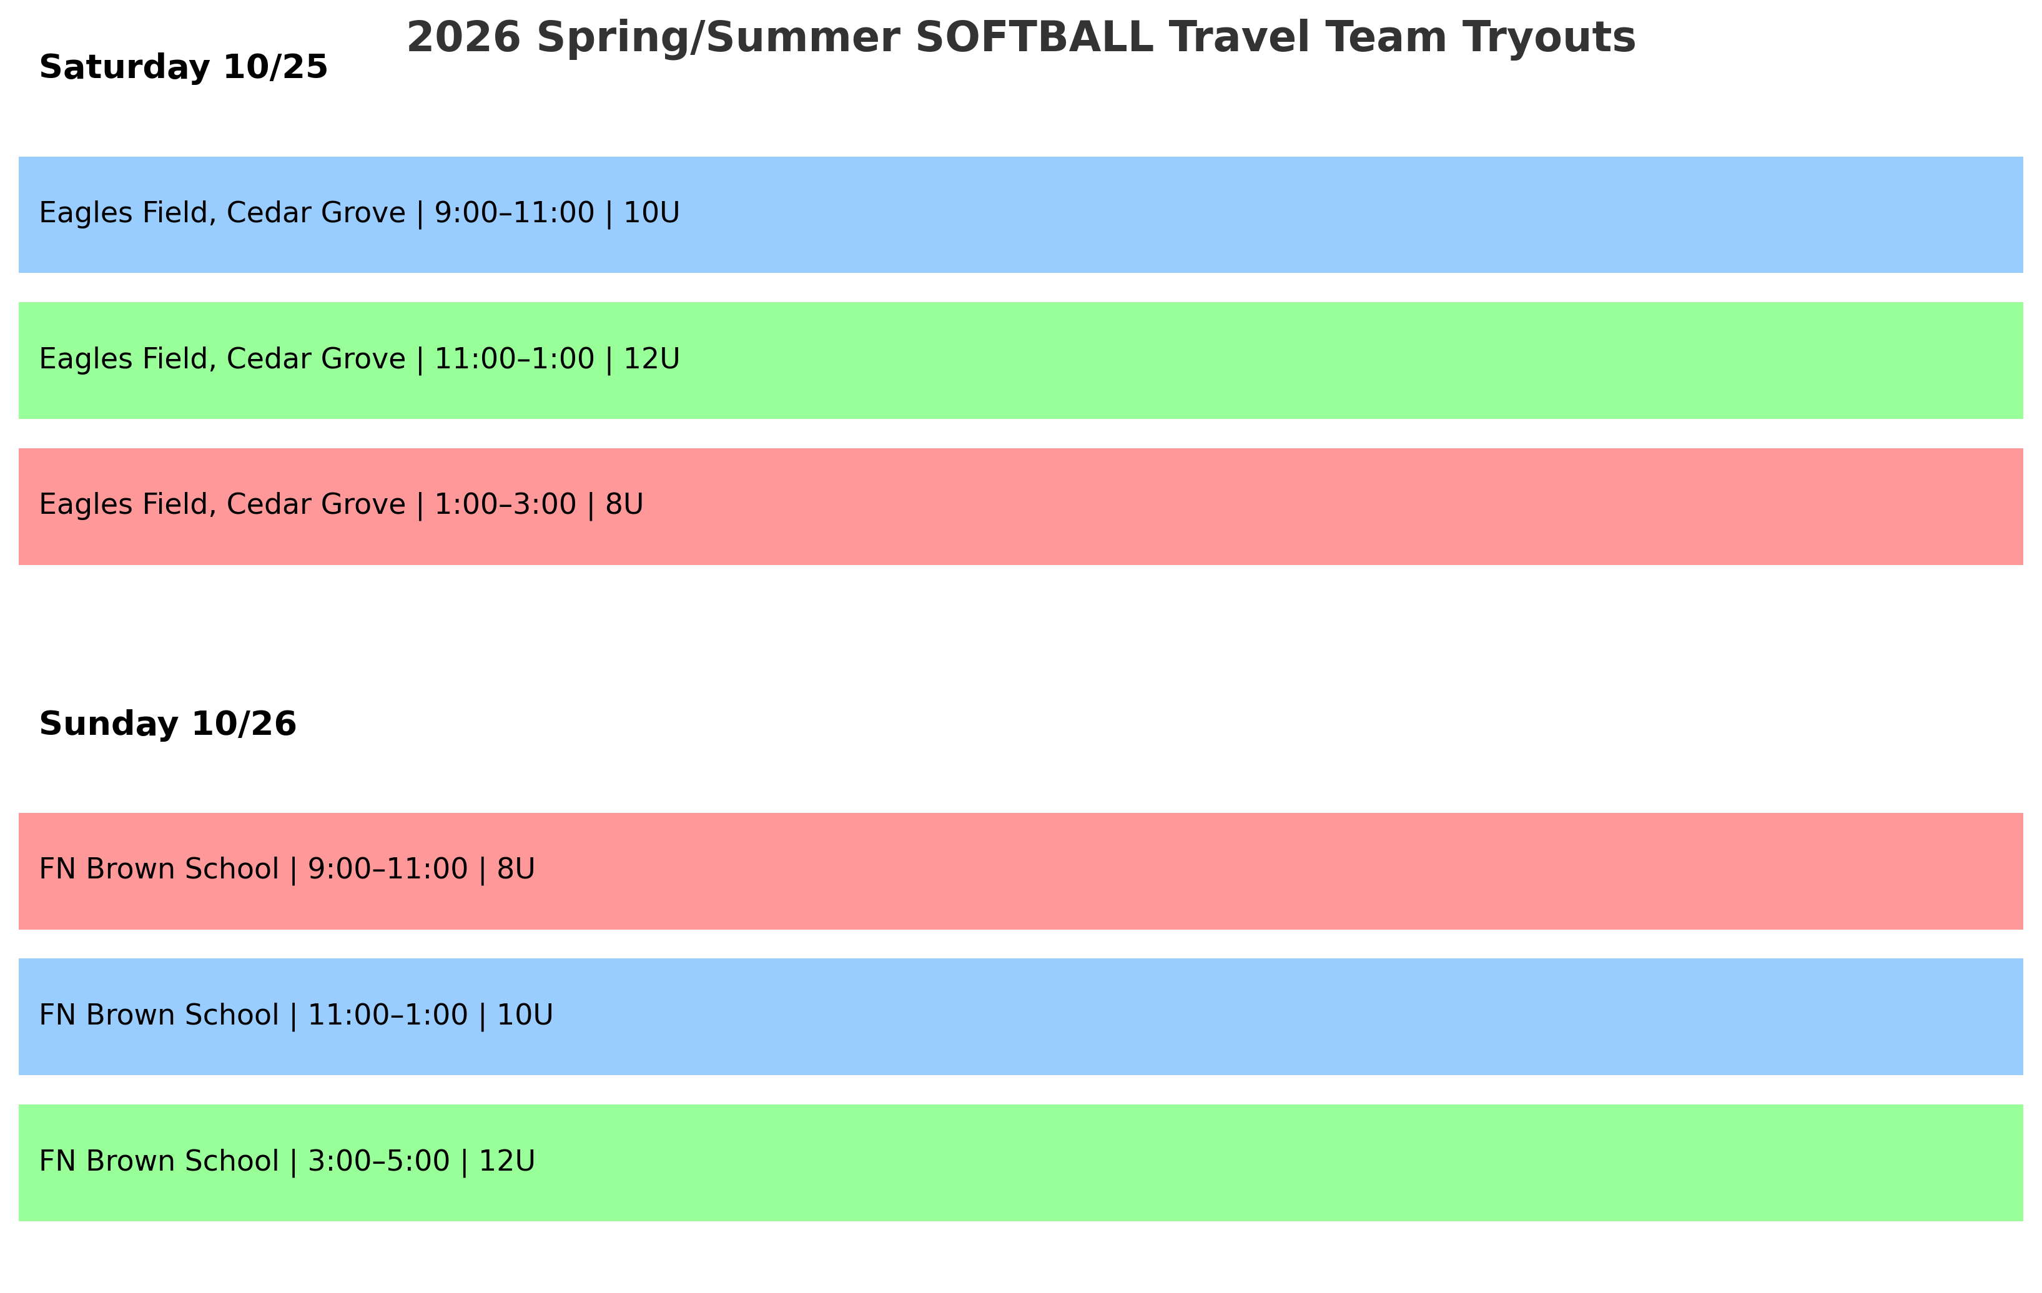Click the Saturday 10/25 heading

pyautogui.click(x=183, y=67)
